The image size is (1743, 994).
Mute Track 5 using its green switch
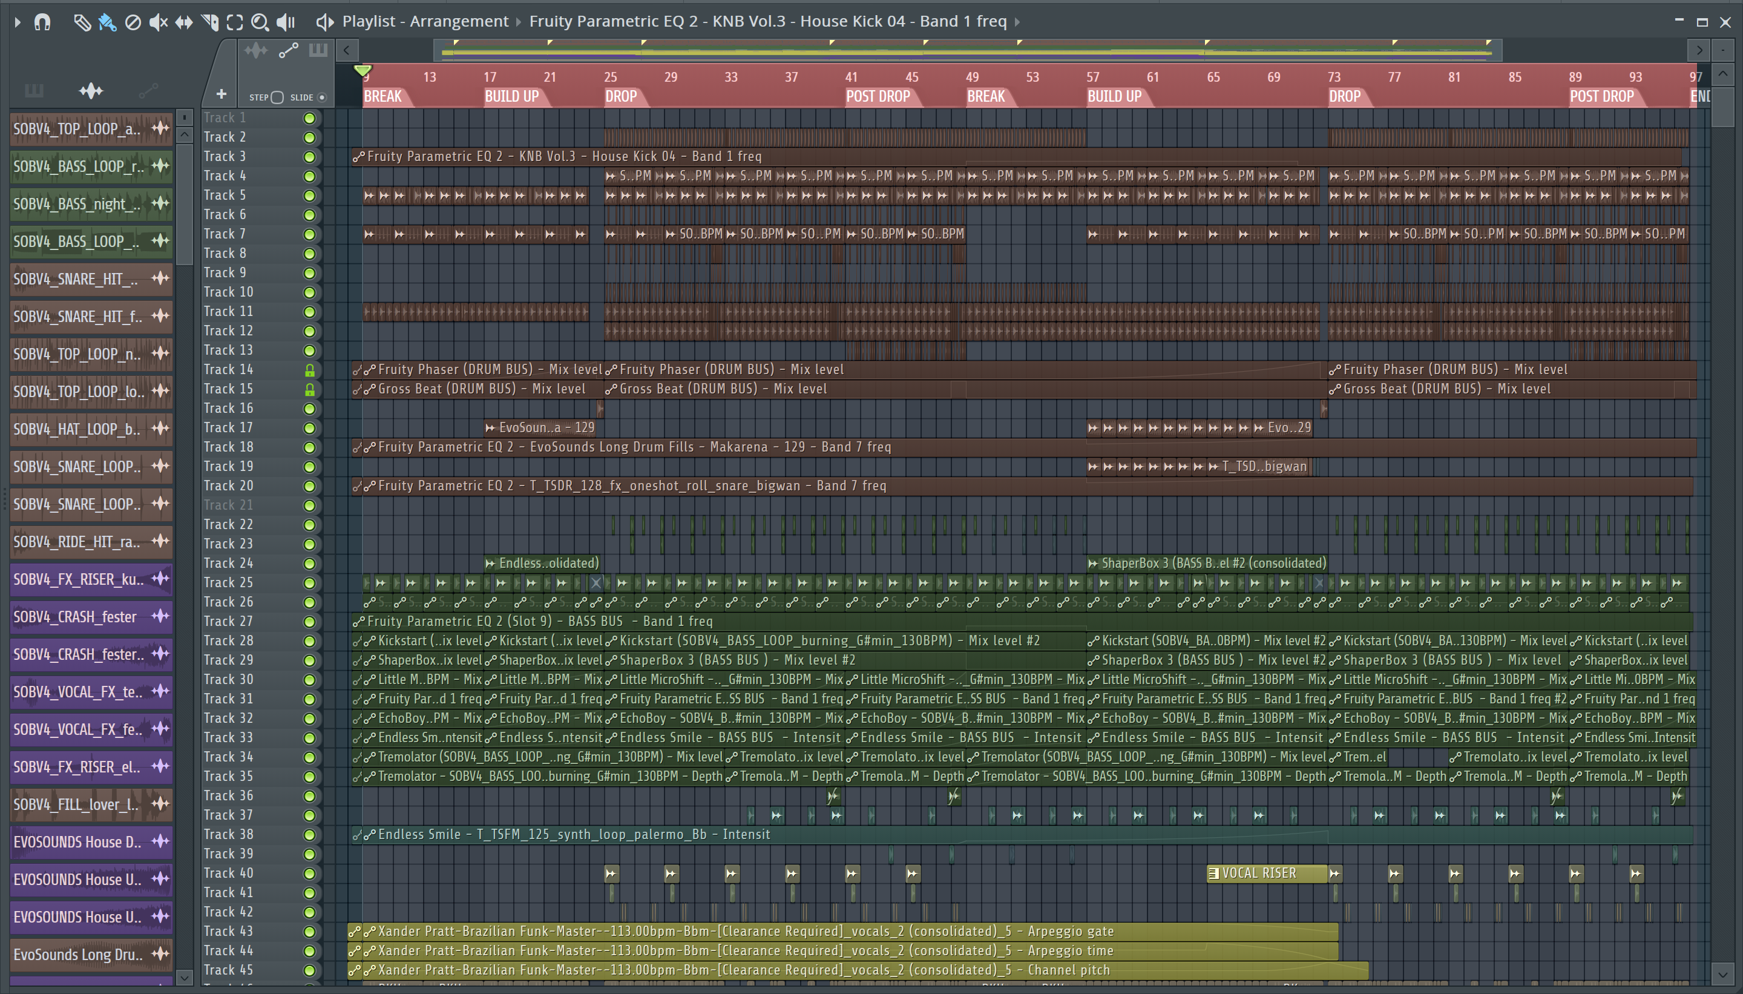coord(309,196)
